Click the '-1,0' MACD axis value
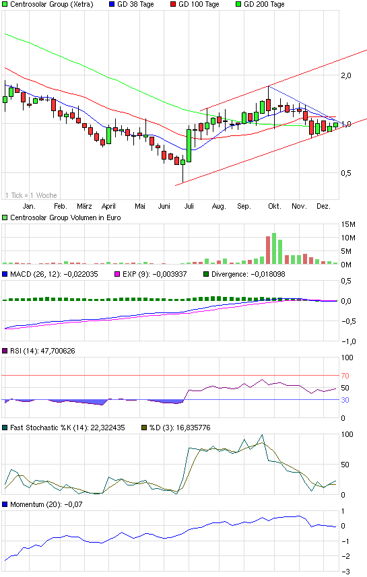 tap(349, 341)
